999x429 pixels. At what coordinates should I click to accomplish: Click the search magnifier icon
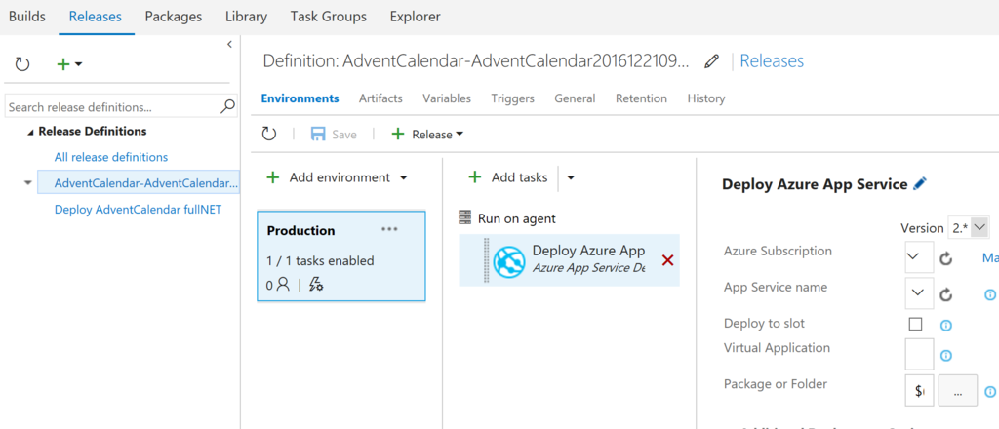(227, 107)
